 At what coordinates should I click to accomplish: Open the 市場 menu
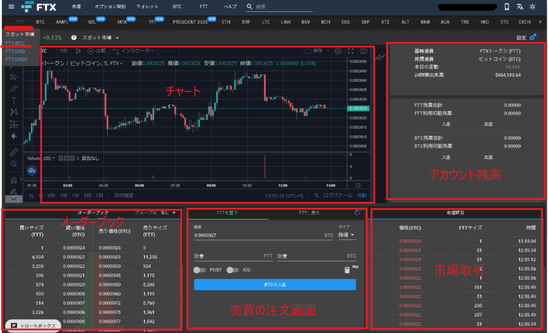[77, 6]
